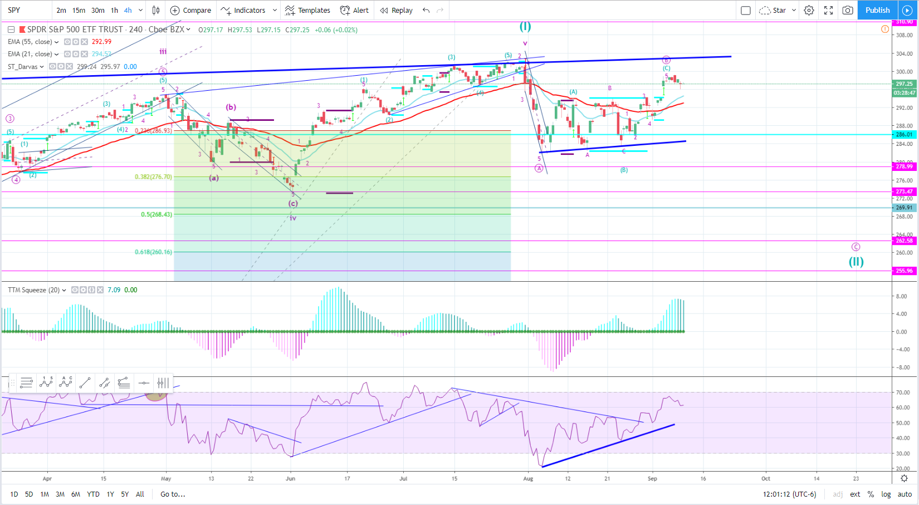The height and width of the screenshot is (505, 919).
Task: Toggle visibility of TTM Squeeze indicator
Action: pos(75,290)
